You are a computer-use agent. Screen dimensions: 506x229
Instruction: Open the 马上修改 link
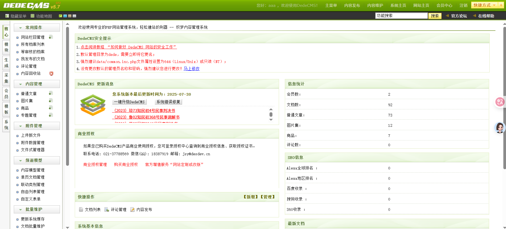click(191, 69)
